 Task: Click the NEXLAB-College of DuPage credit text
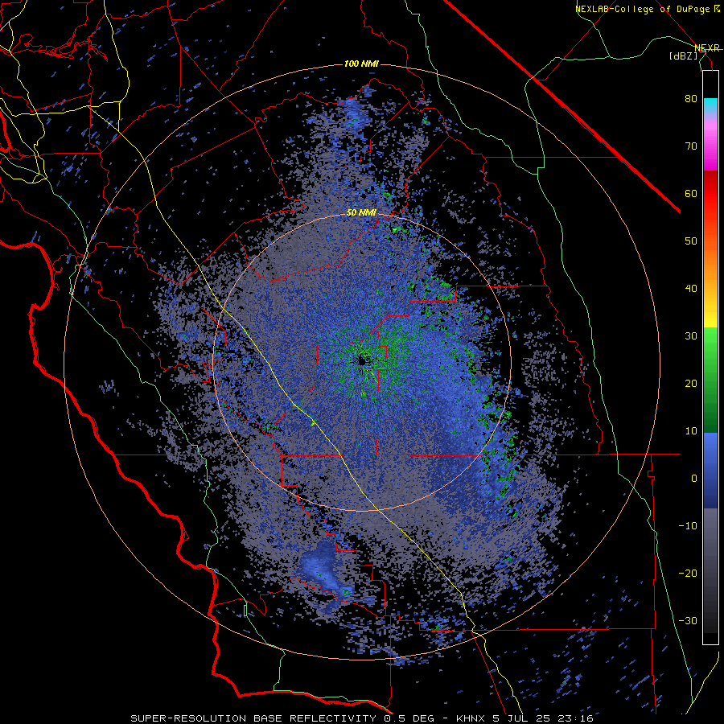point(642,9)
